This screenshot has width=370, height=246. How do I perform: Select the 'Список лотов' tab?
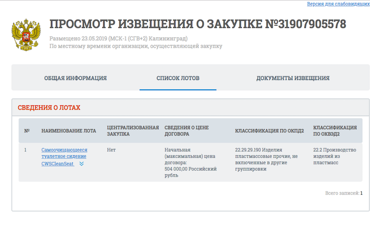[x=178, y=78]
